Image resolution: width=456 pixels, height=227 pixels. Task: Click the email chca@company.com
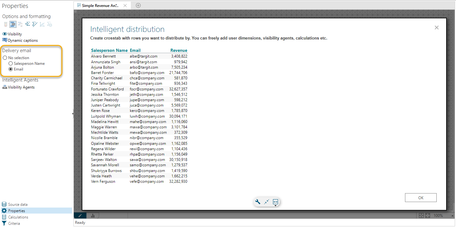[x=147, y=78]
